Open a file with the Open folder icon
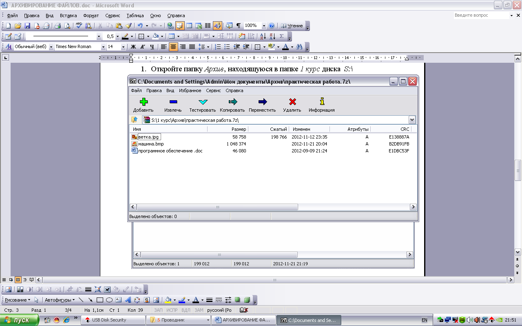 pyautogui.click(x=18, y=26)
